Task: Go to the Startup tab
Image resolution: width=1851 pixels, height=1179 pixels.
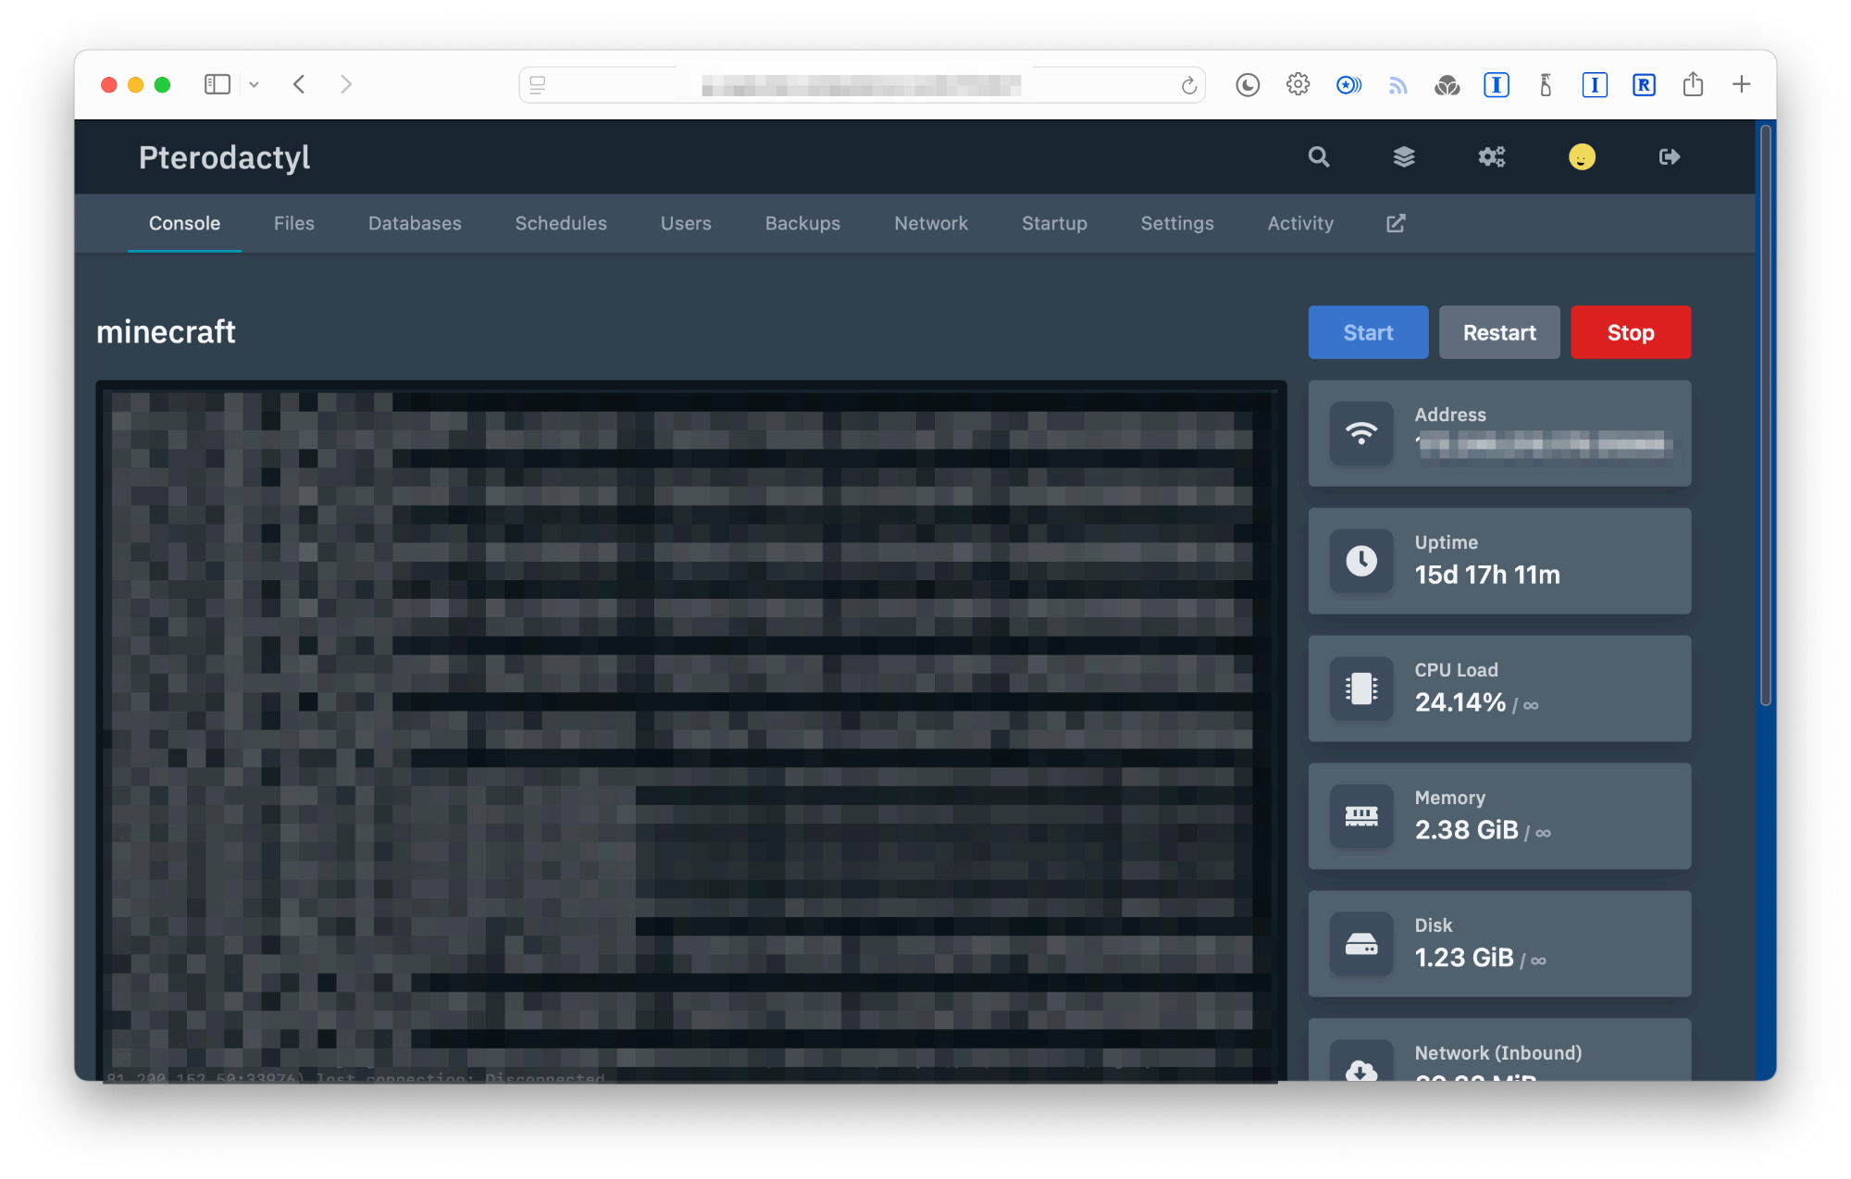Action: click(x=1054, y=223)
